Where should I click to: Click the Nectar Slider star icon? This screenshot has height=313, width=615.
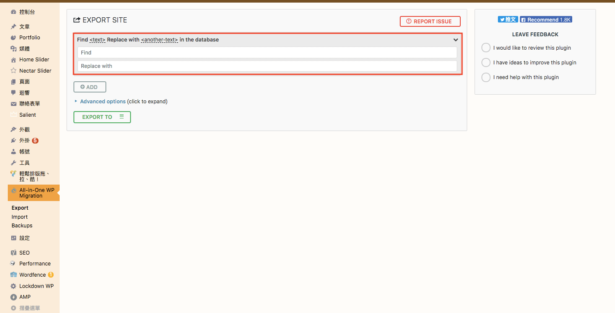[13, 71]
